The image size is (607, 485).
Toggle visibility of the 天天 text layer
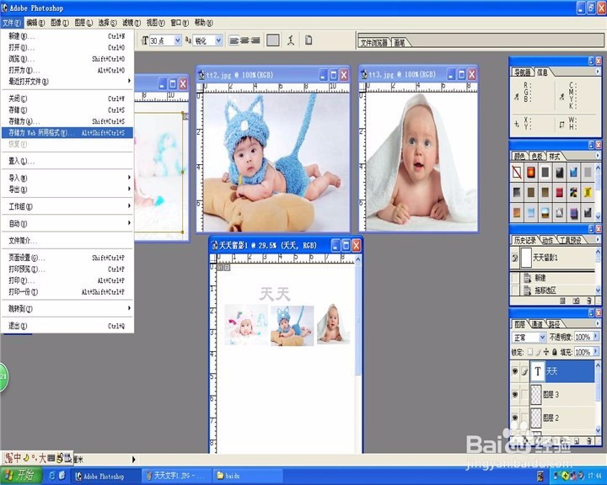point(515,371)
